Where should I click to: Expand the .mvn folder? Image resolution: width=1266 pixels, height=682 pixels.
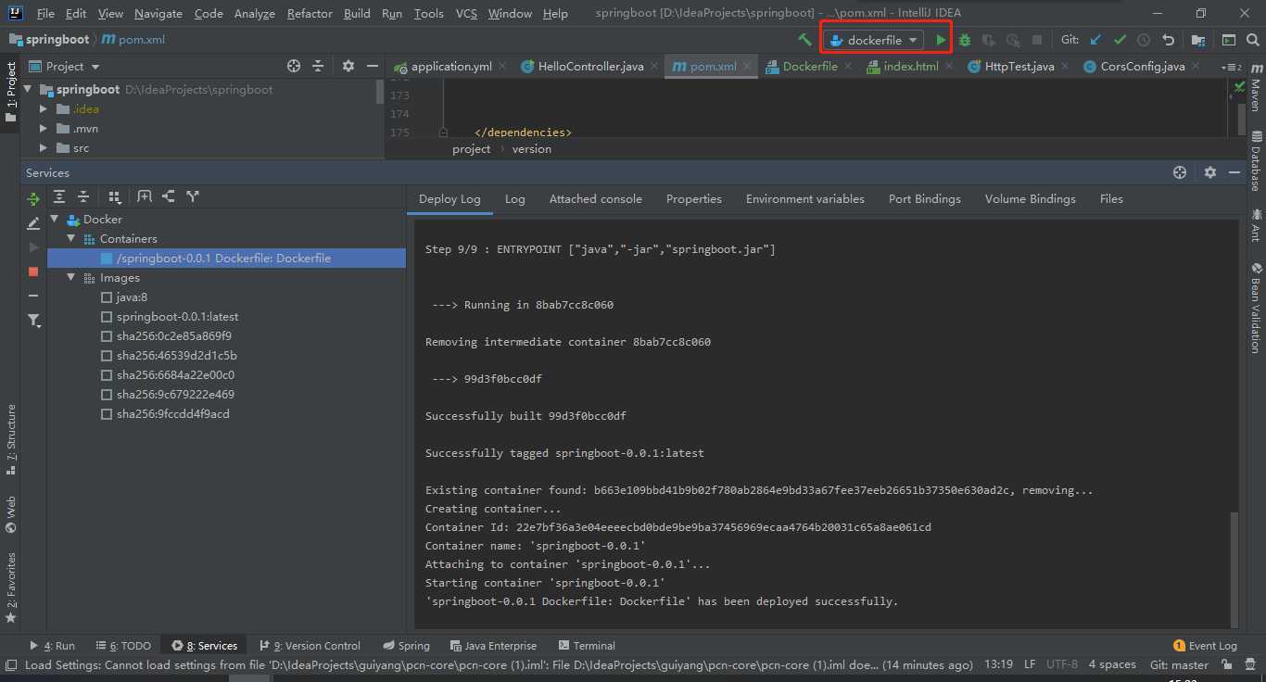(x=43, y=129)
